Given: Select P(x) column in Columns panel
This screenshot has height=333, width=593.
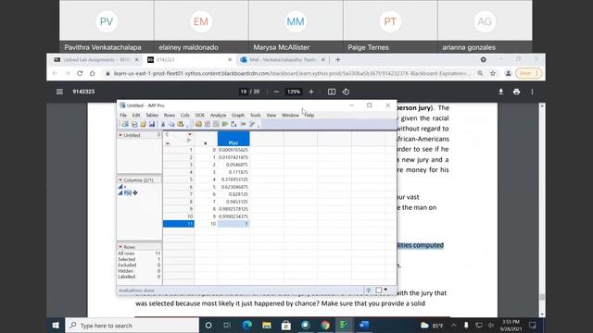Looking at the screenshot, I should coord(128,193).
